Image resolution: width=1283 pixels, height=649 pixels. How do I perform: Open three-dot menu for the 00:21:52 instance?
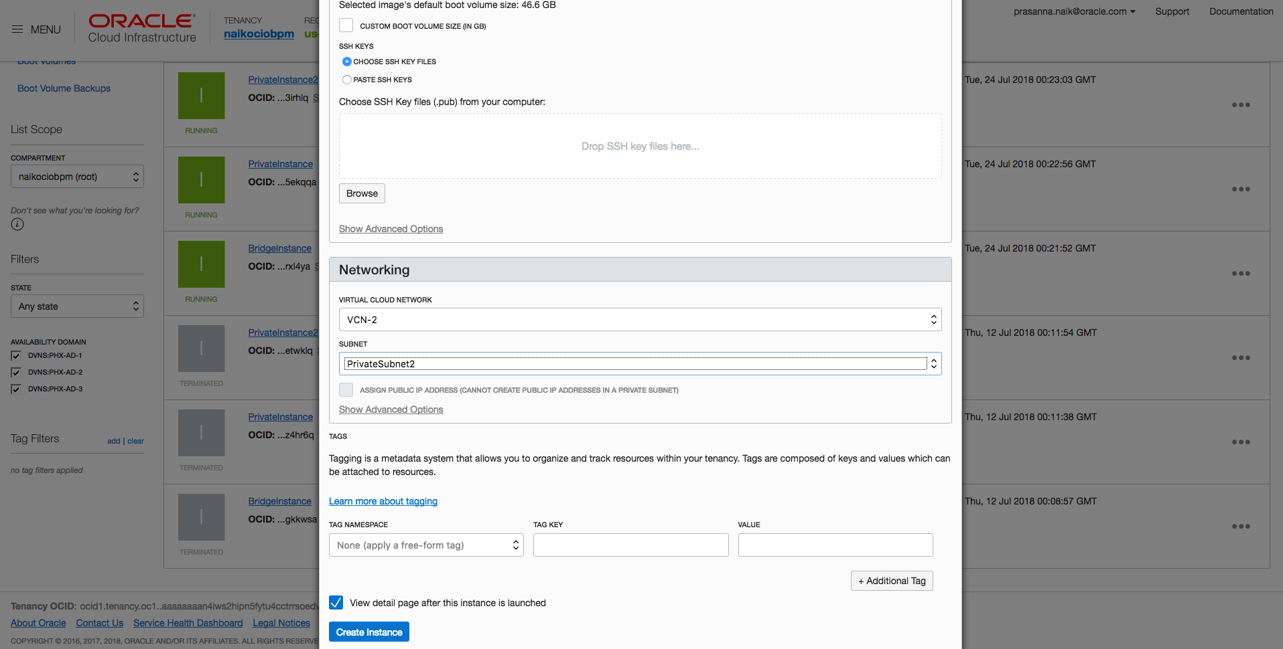pos(1240,274)
